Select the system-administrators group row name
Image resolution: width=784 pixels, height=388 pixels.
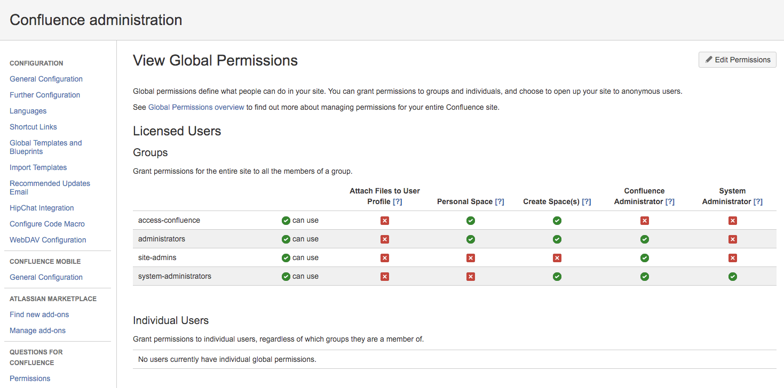[x=175, y=276]
